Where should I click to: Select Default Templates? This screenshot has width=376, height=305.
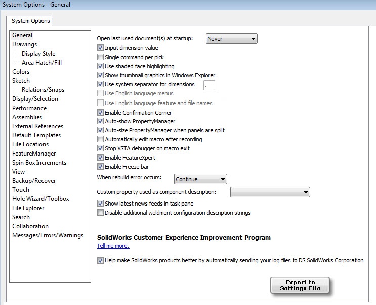(36, 135)
